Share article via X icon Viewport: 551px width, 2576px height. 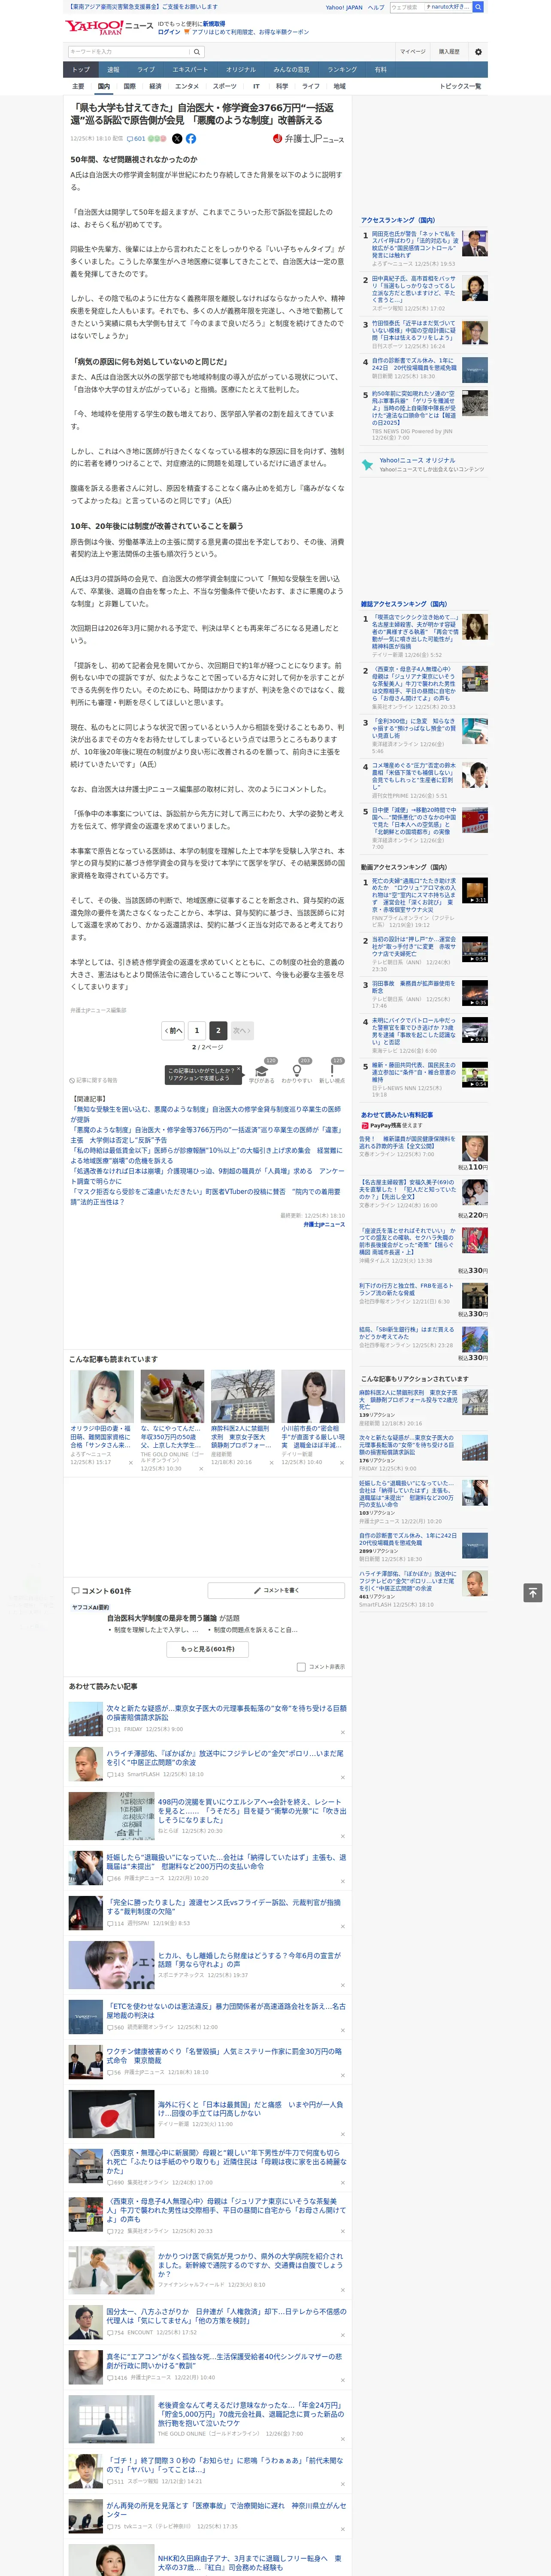[x=177, y=139]
